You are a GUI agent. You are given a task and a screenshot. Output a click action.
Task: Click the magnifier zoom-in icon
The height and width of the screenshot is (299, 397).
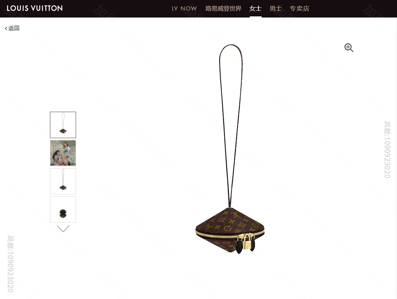pyautogui.click(x=349, y=48)
